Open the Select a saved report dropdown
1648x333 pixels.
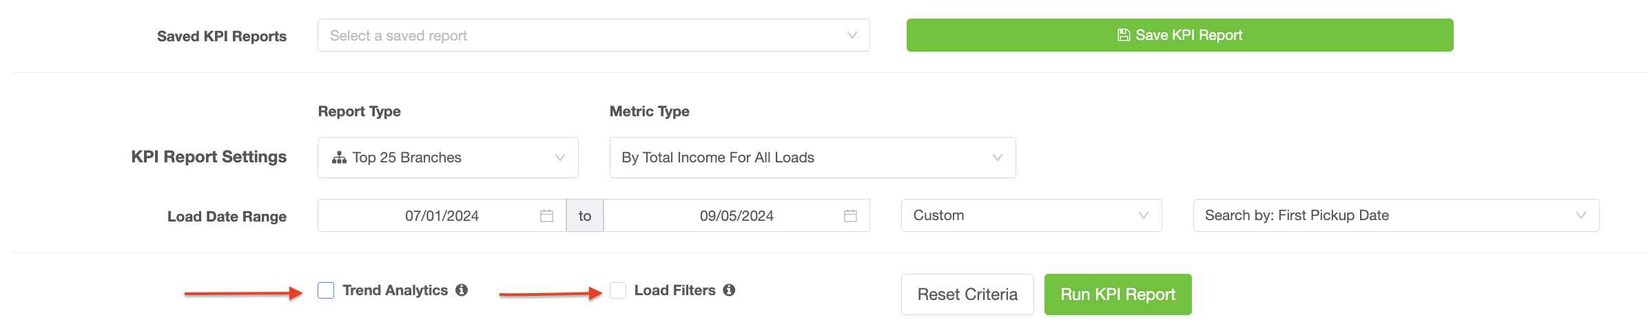pos(594,35)
